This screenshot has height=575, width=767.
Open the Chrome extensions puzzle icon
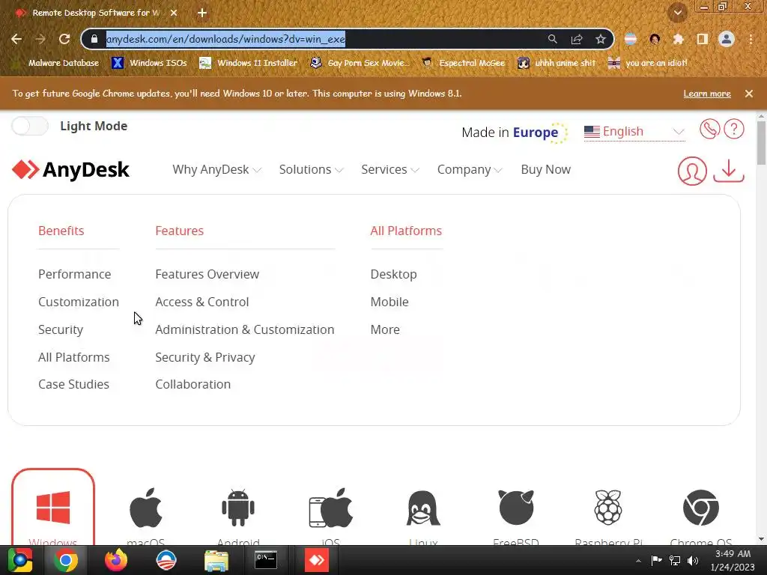[x=678, y=39]
